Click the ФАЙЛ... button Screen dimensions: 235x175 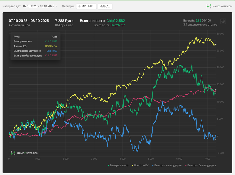[105, 6]
